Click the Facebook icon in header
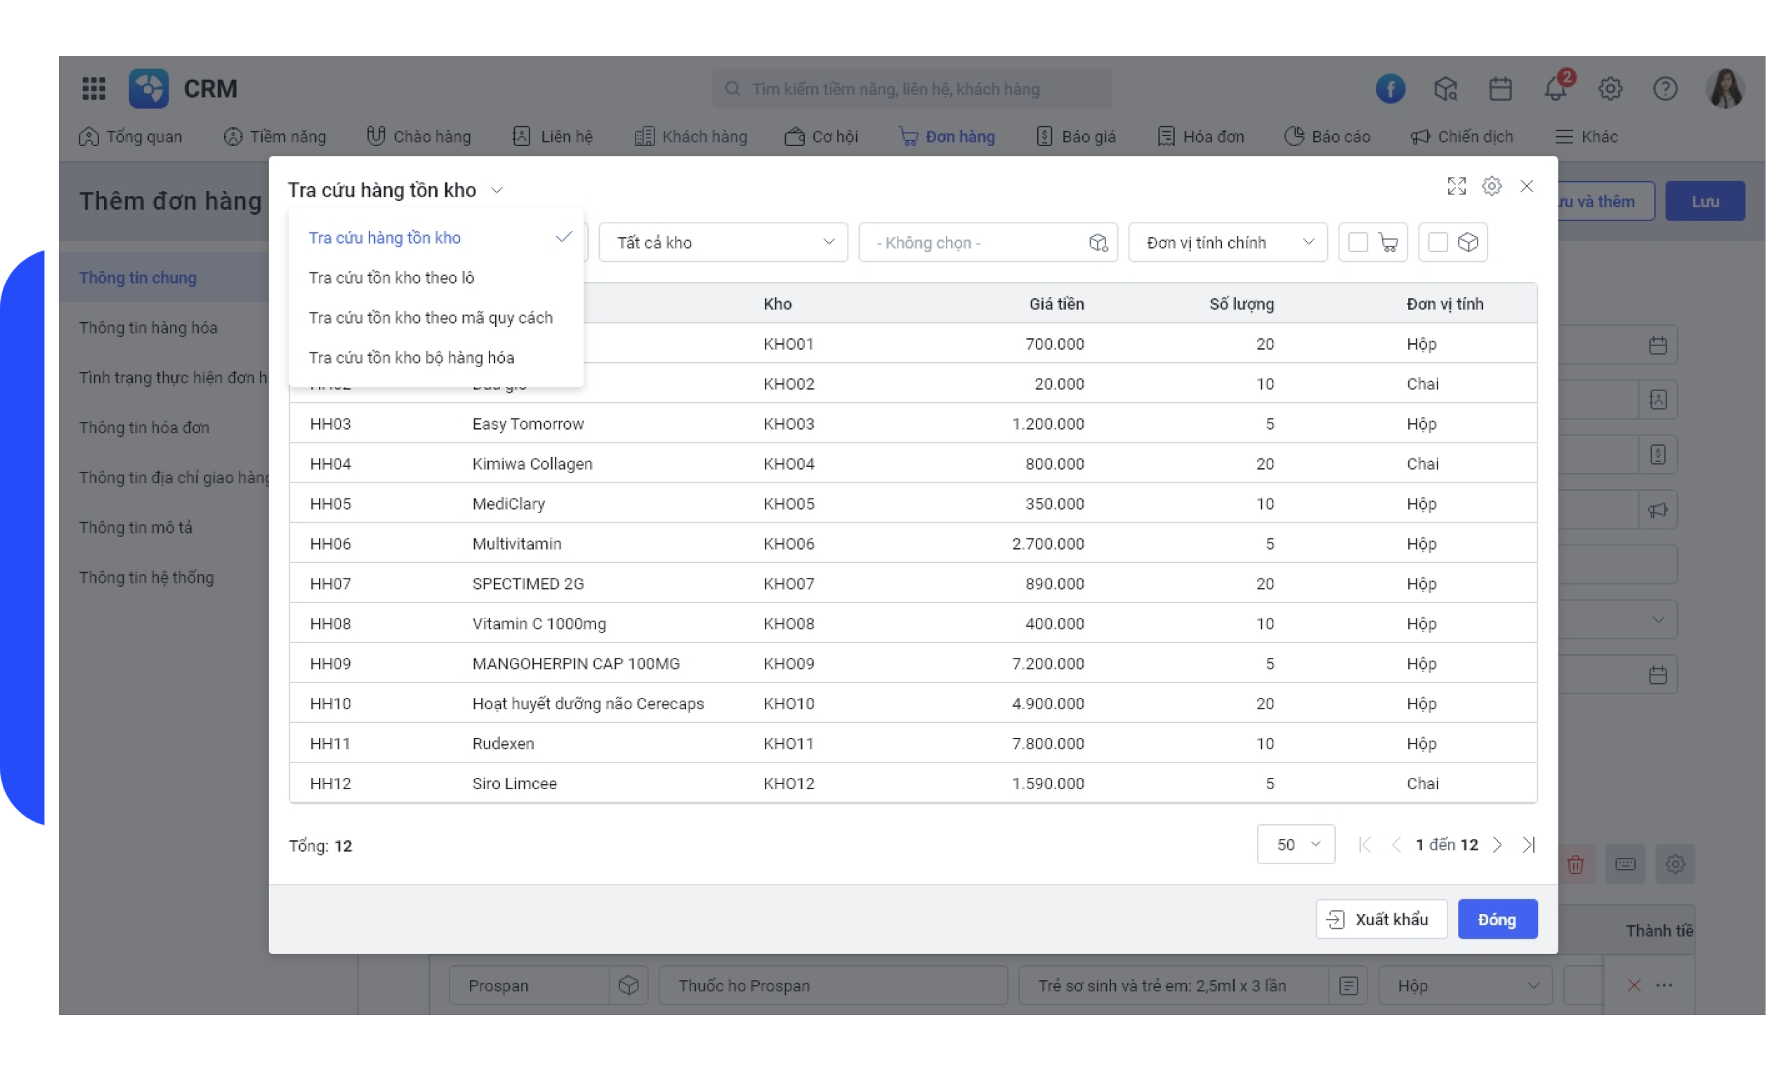1781x1072 pixels. [1389, 89]
